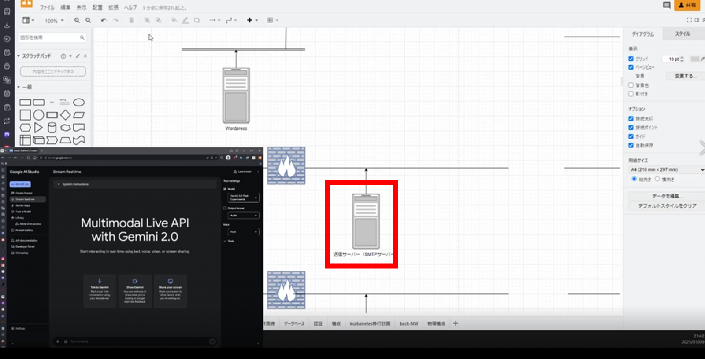Click the 変更する background button
This screenshot has height=359, width=705.
(x=686, y=76)
